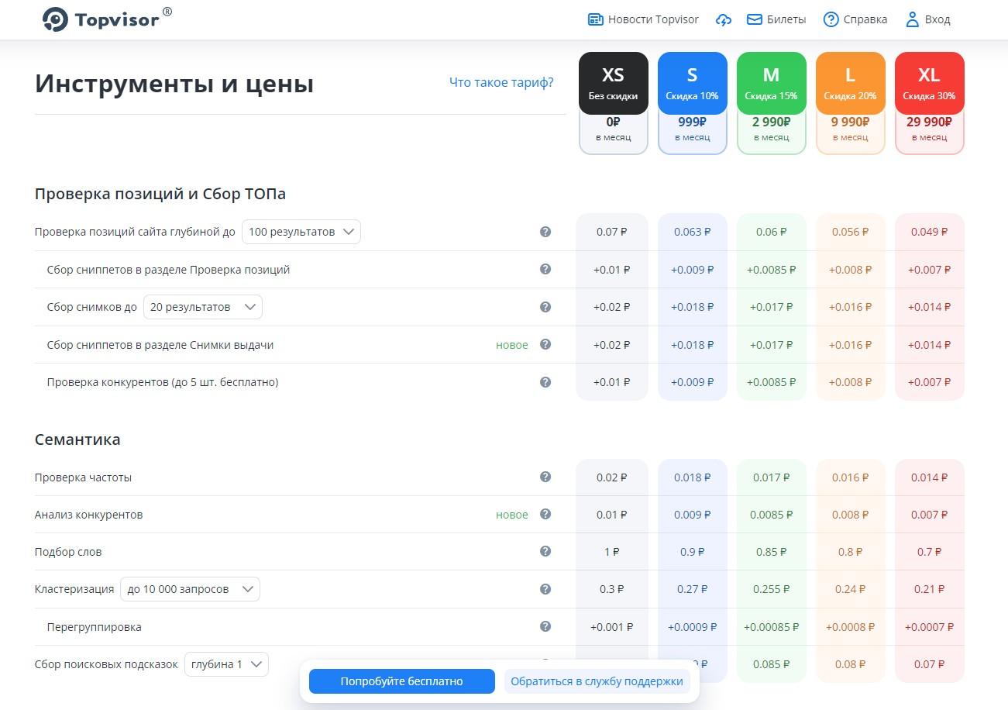The image size is (1008, 710).
Task: Select the XL tariff card
Action: pos(929,83)
